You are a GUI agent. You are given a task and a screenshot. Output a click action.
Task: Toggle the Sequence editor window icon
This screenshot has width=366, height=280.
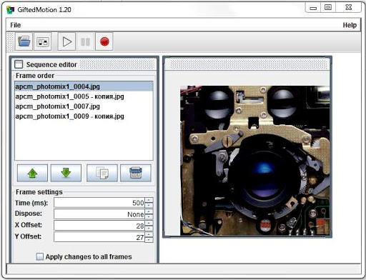point(19,64)
